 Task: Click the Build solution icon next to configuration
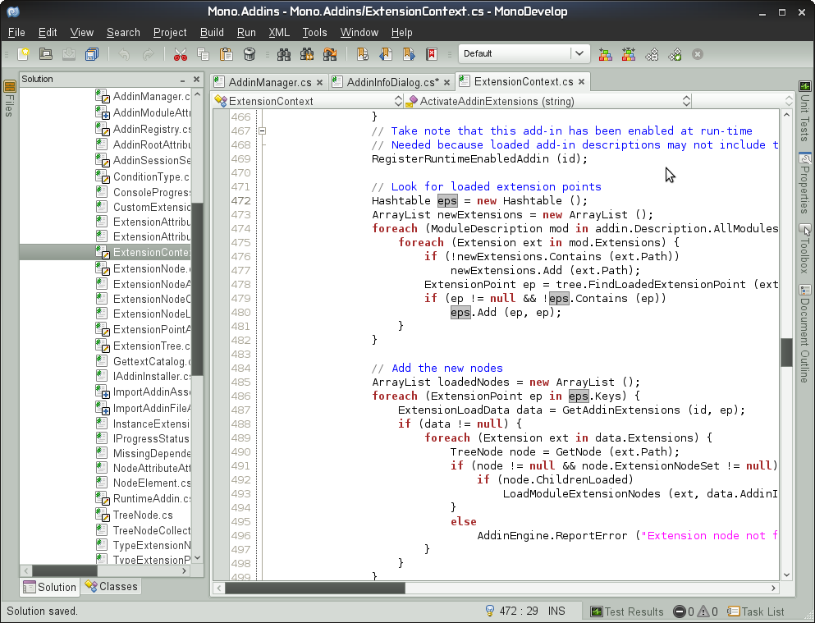coord(606,54)
